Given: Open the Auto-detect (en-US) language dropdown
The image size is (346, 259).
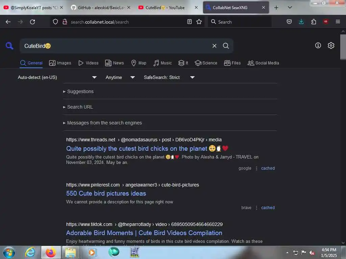Looking at the screenshot, I should tap(57, 77).
